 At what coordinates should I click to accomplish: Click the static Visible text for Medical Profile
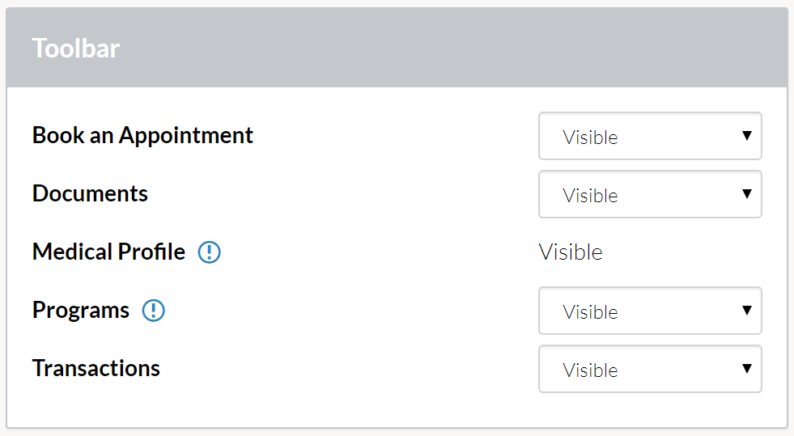(571, 252)
